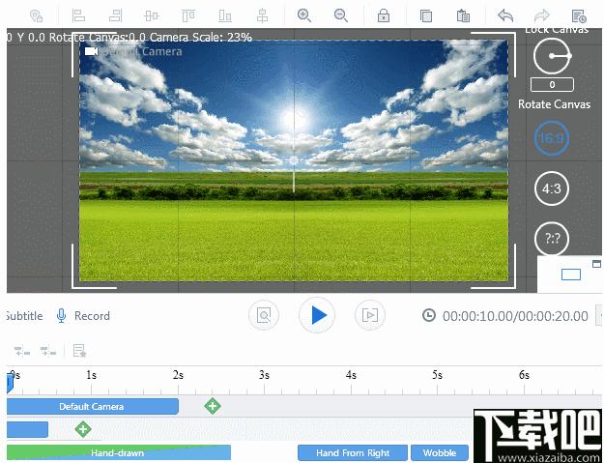Open the history list icon
The image size is (604, 463).
pyautogui.click(x=579, y=16)
